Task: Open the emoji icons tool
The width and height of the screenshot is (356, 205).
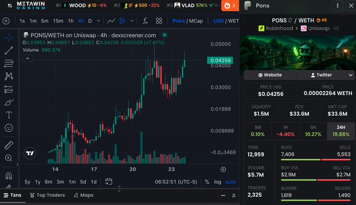Action: pyautogui.click(x=8, y=128)
